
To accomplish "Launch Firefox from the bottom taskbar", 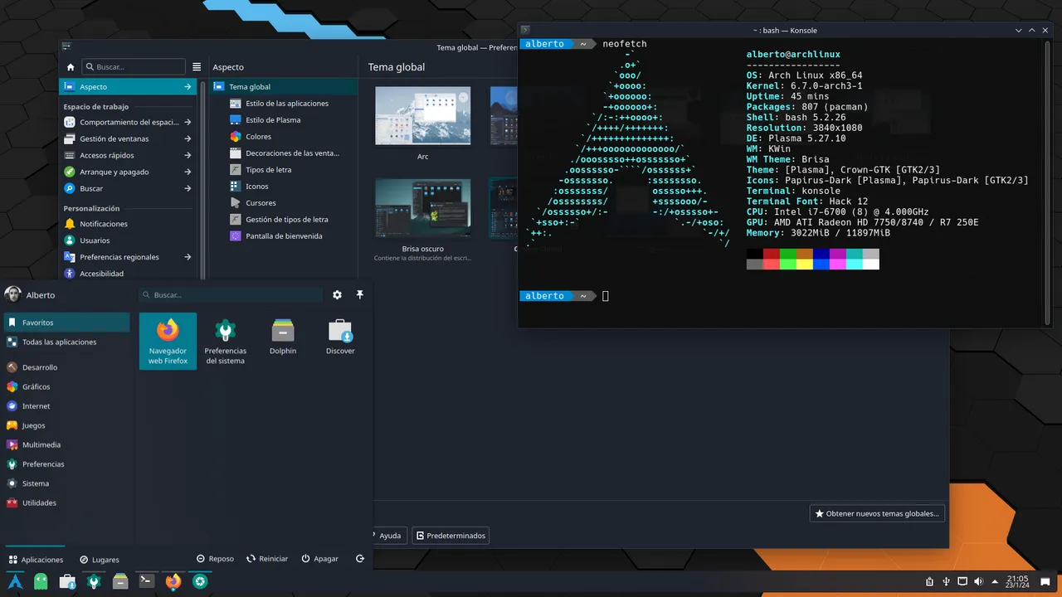I will [173, 582].
